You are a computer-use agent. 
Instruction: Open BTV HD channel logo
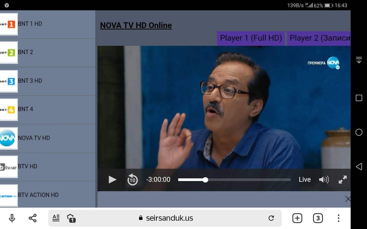(x=9, y=167)
